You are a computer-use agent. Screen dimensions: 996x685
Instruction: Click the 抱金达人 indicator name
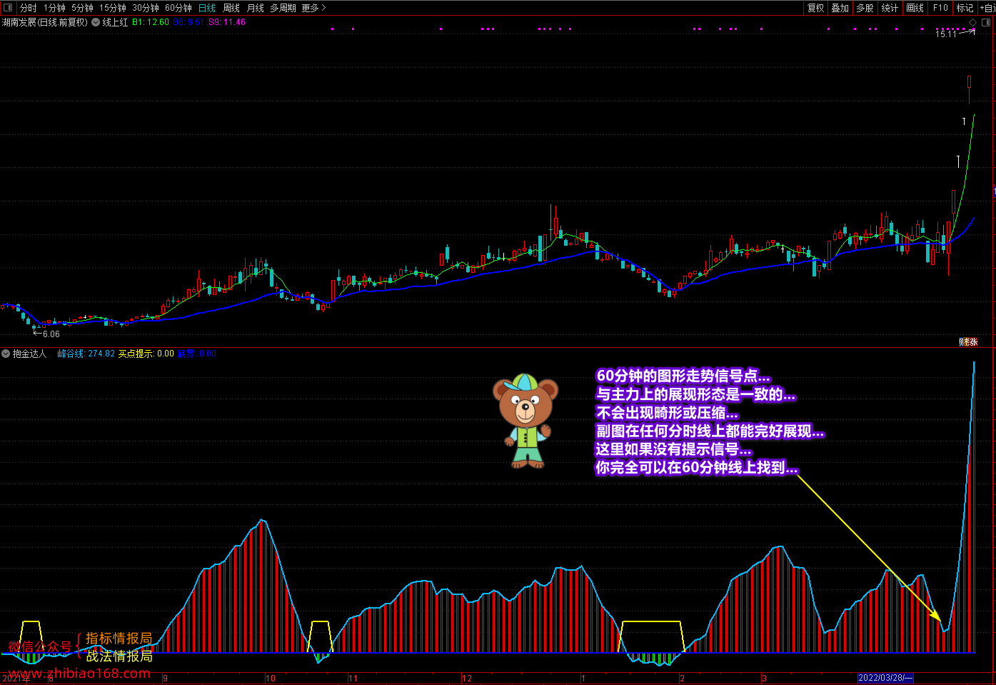pyautogui.click(x=29, y=354)
